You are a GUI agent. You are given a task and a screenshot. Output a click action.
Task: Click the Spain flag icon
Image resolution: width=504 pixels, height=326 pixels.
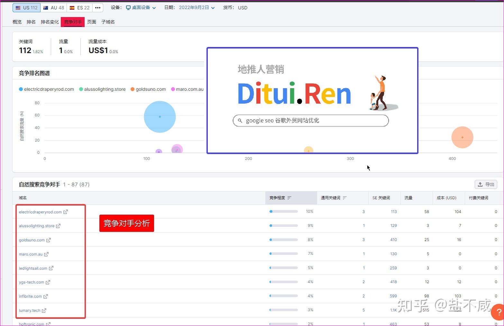(x=72, y=8)
